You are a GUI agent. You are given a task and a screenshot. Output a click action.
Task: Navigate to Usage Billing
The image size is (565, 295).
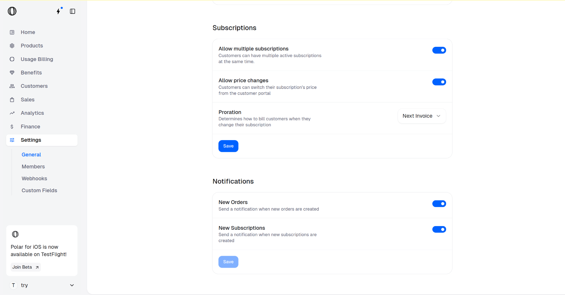(37, 59)
